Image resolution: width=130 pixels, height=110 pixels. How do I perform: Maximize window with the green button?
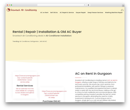coord(11,5)
